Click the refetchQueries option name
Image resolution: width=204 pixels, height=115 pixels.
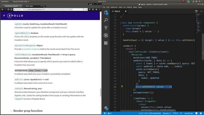(x=23, y=55)
